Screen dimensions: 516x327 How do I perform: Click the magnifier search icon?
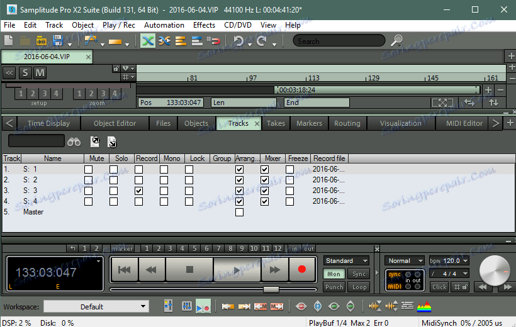pos(396,40)
